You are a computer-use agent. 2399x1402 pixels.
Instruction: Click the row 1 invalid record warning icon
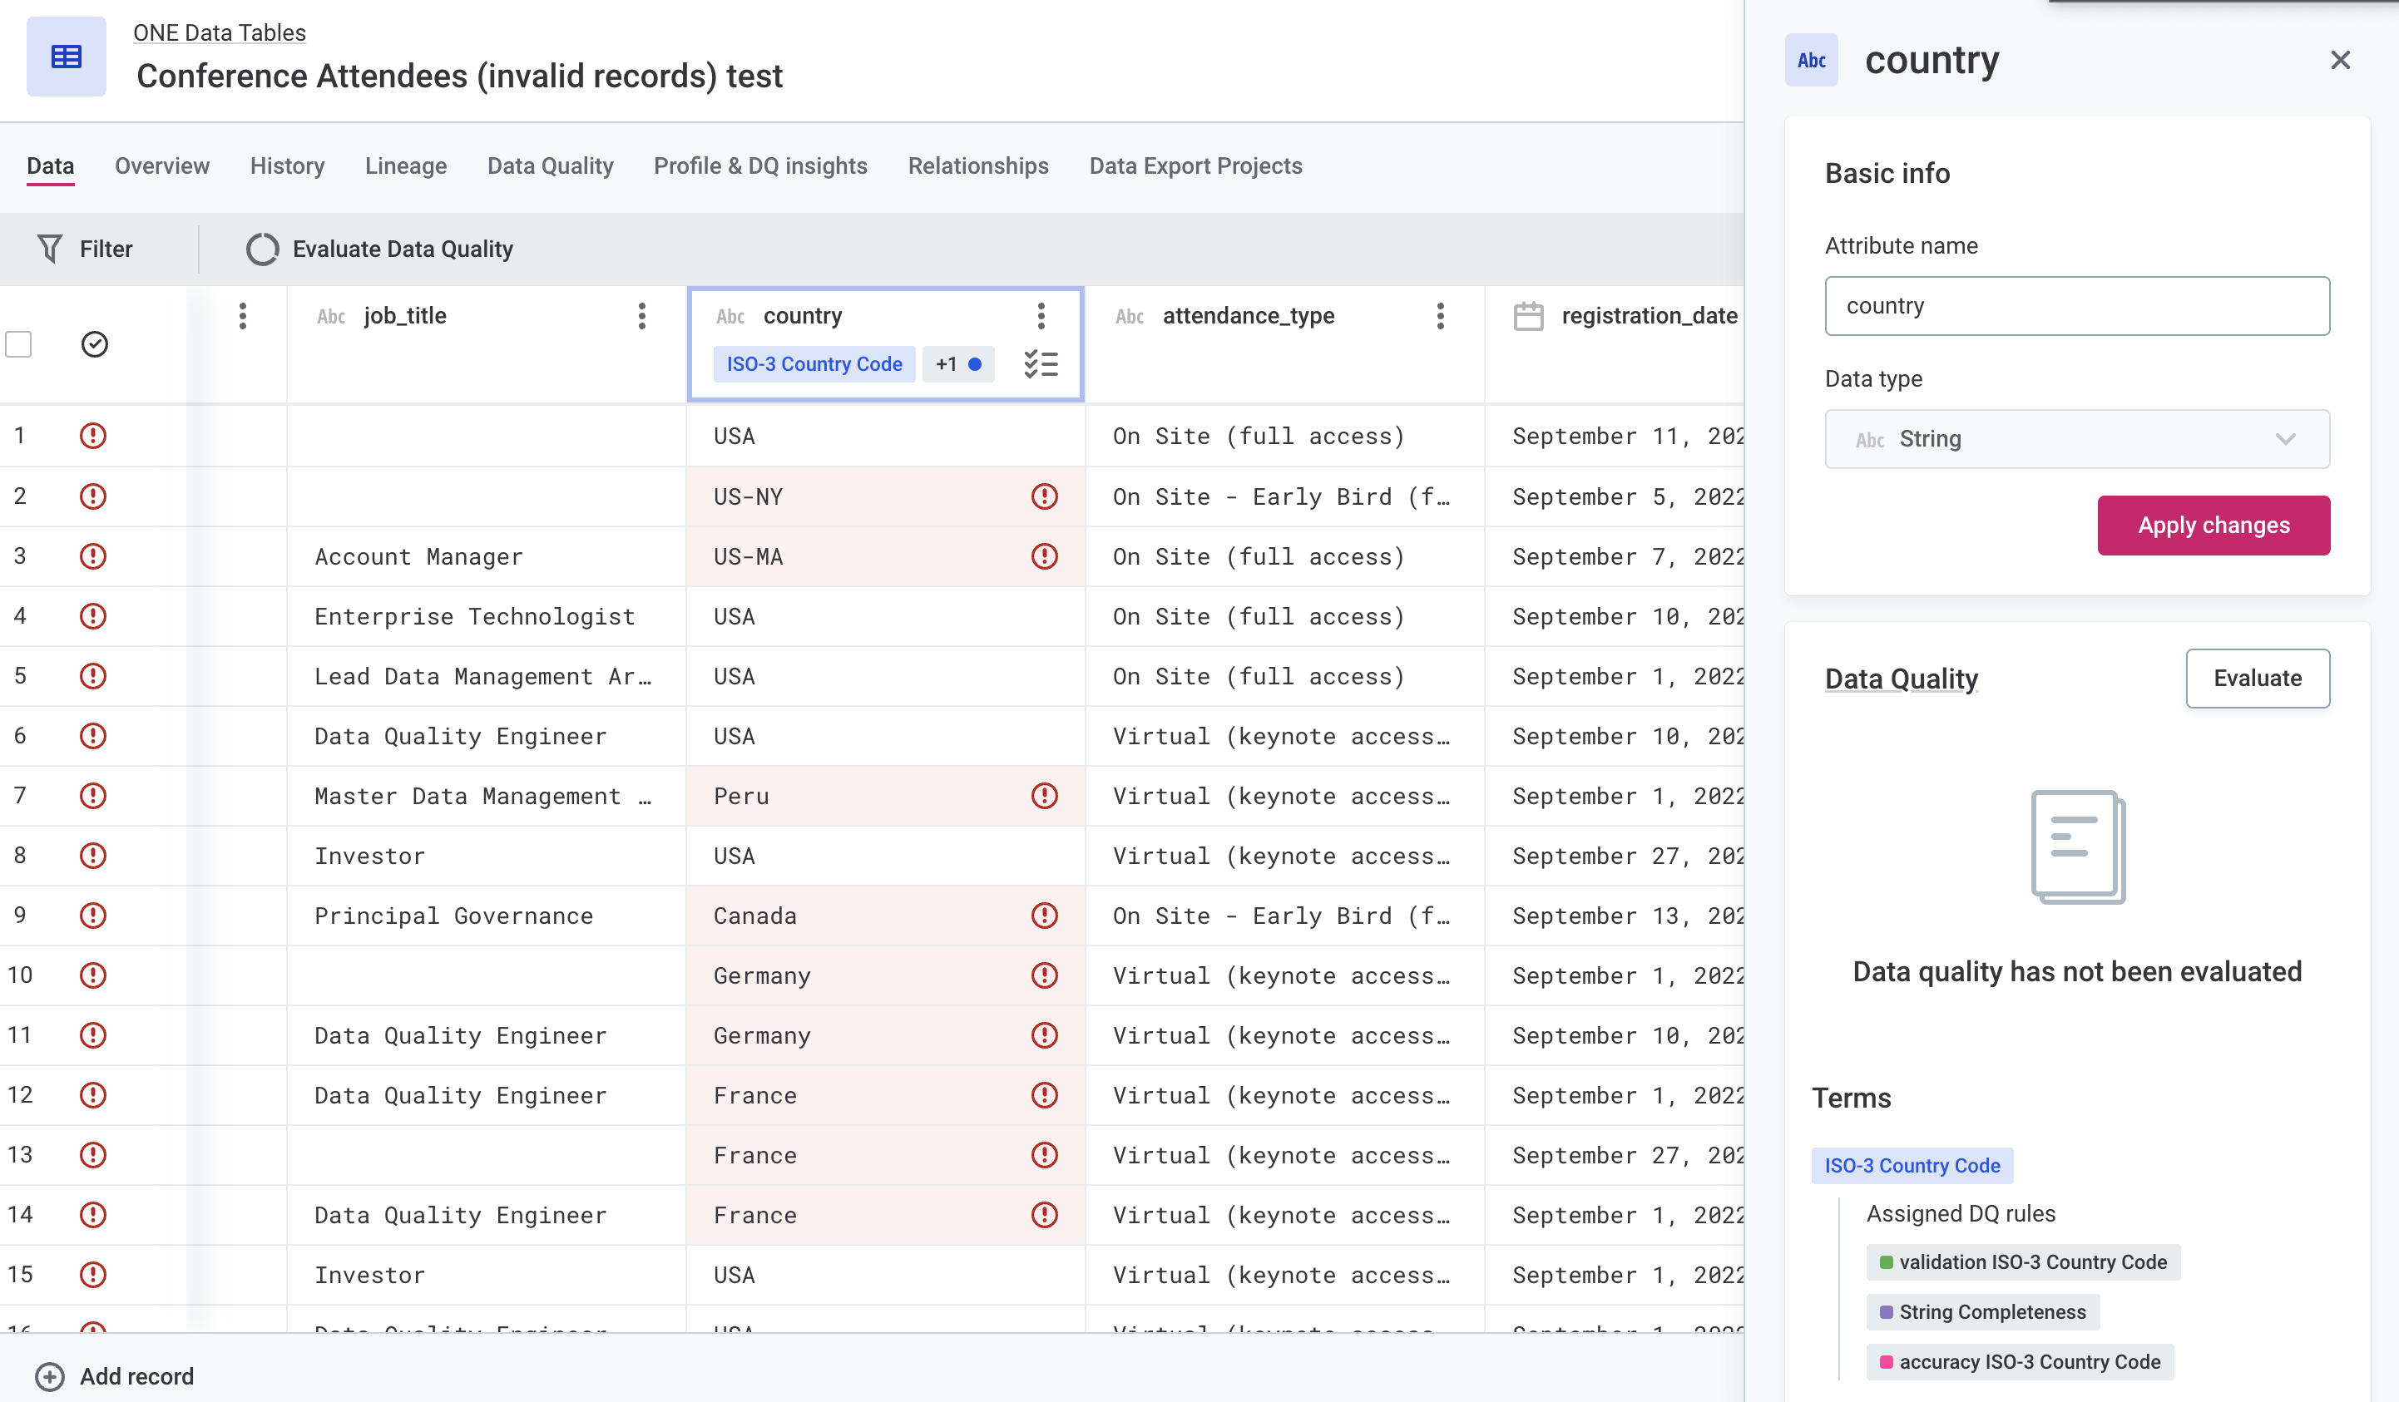click(x=92, y=436)
